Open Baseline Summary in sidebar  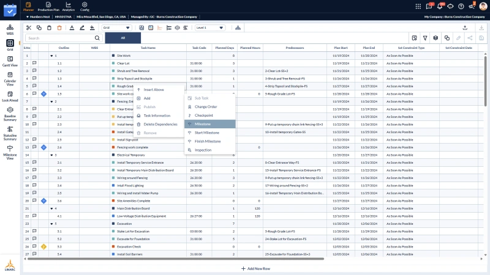(x=10, y=114)
